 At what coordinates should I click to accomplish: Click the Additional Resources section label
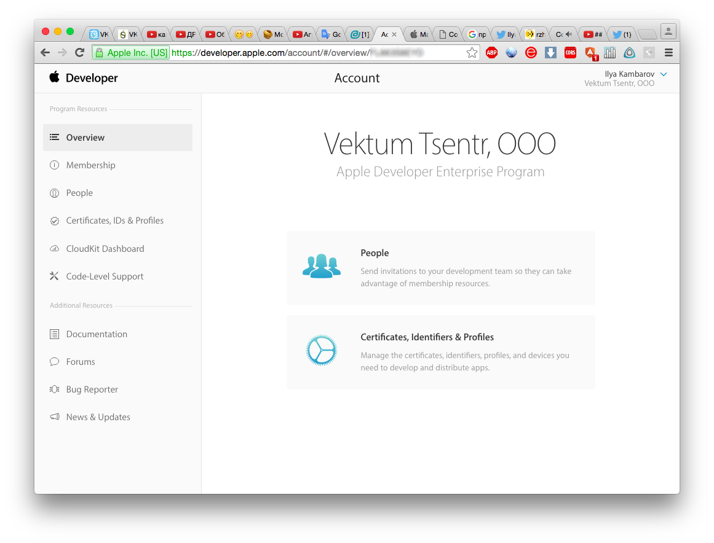[81, 305]
